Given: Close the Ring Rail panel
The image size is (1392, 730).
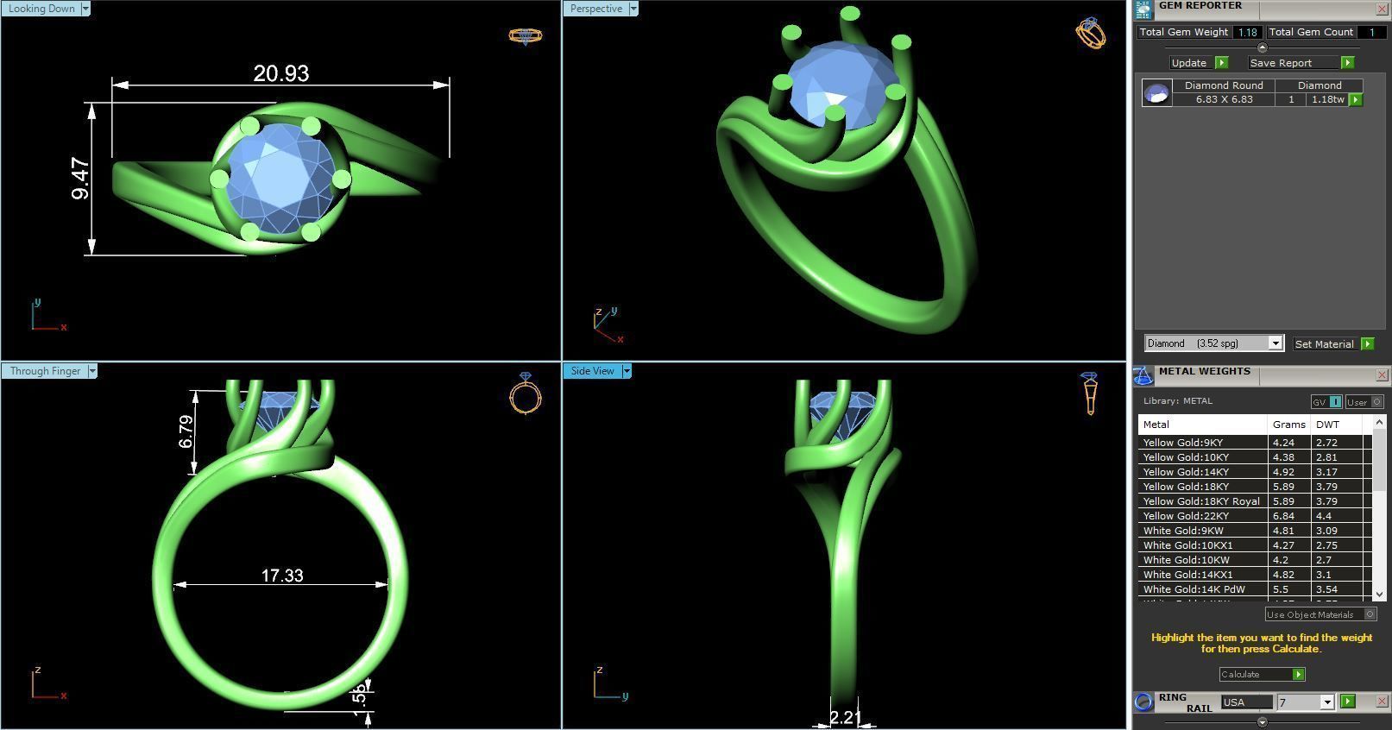Looking at the screenshot, I should tap(1382, 701).
